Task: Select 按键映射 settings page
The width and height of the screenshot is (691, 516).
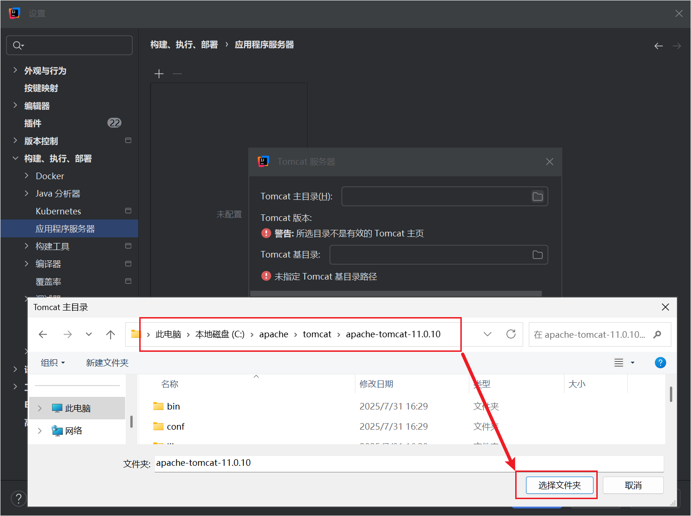Action: pyautogui.click(x=41, y=88)
